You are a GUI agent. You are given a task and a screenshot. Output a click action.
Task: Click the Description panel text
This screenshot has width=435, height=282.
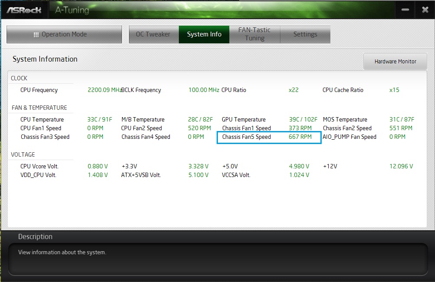tap(62, 252)
